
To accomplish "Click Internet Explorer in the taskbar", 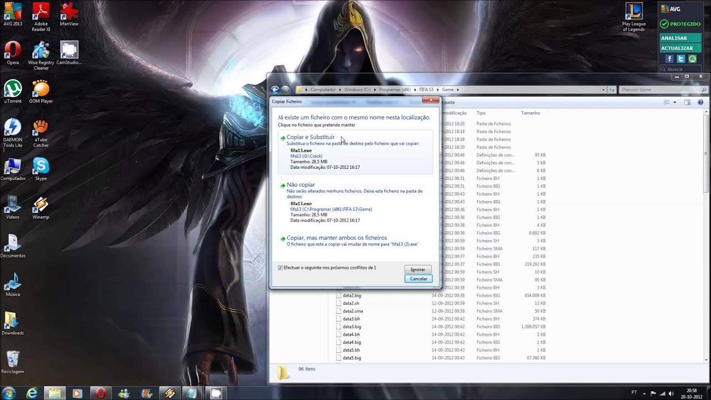I will coord(32,393).
